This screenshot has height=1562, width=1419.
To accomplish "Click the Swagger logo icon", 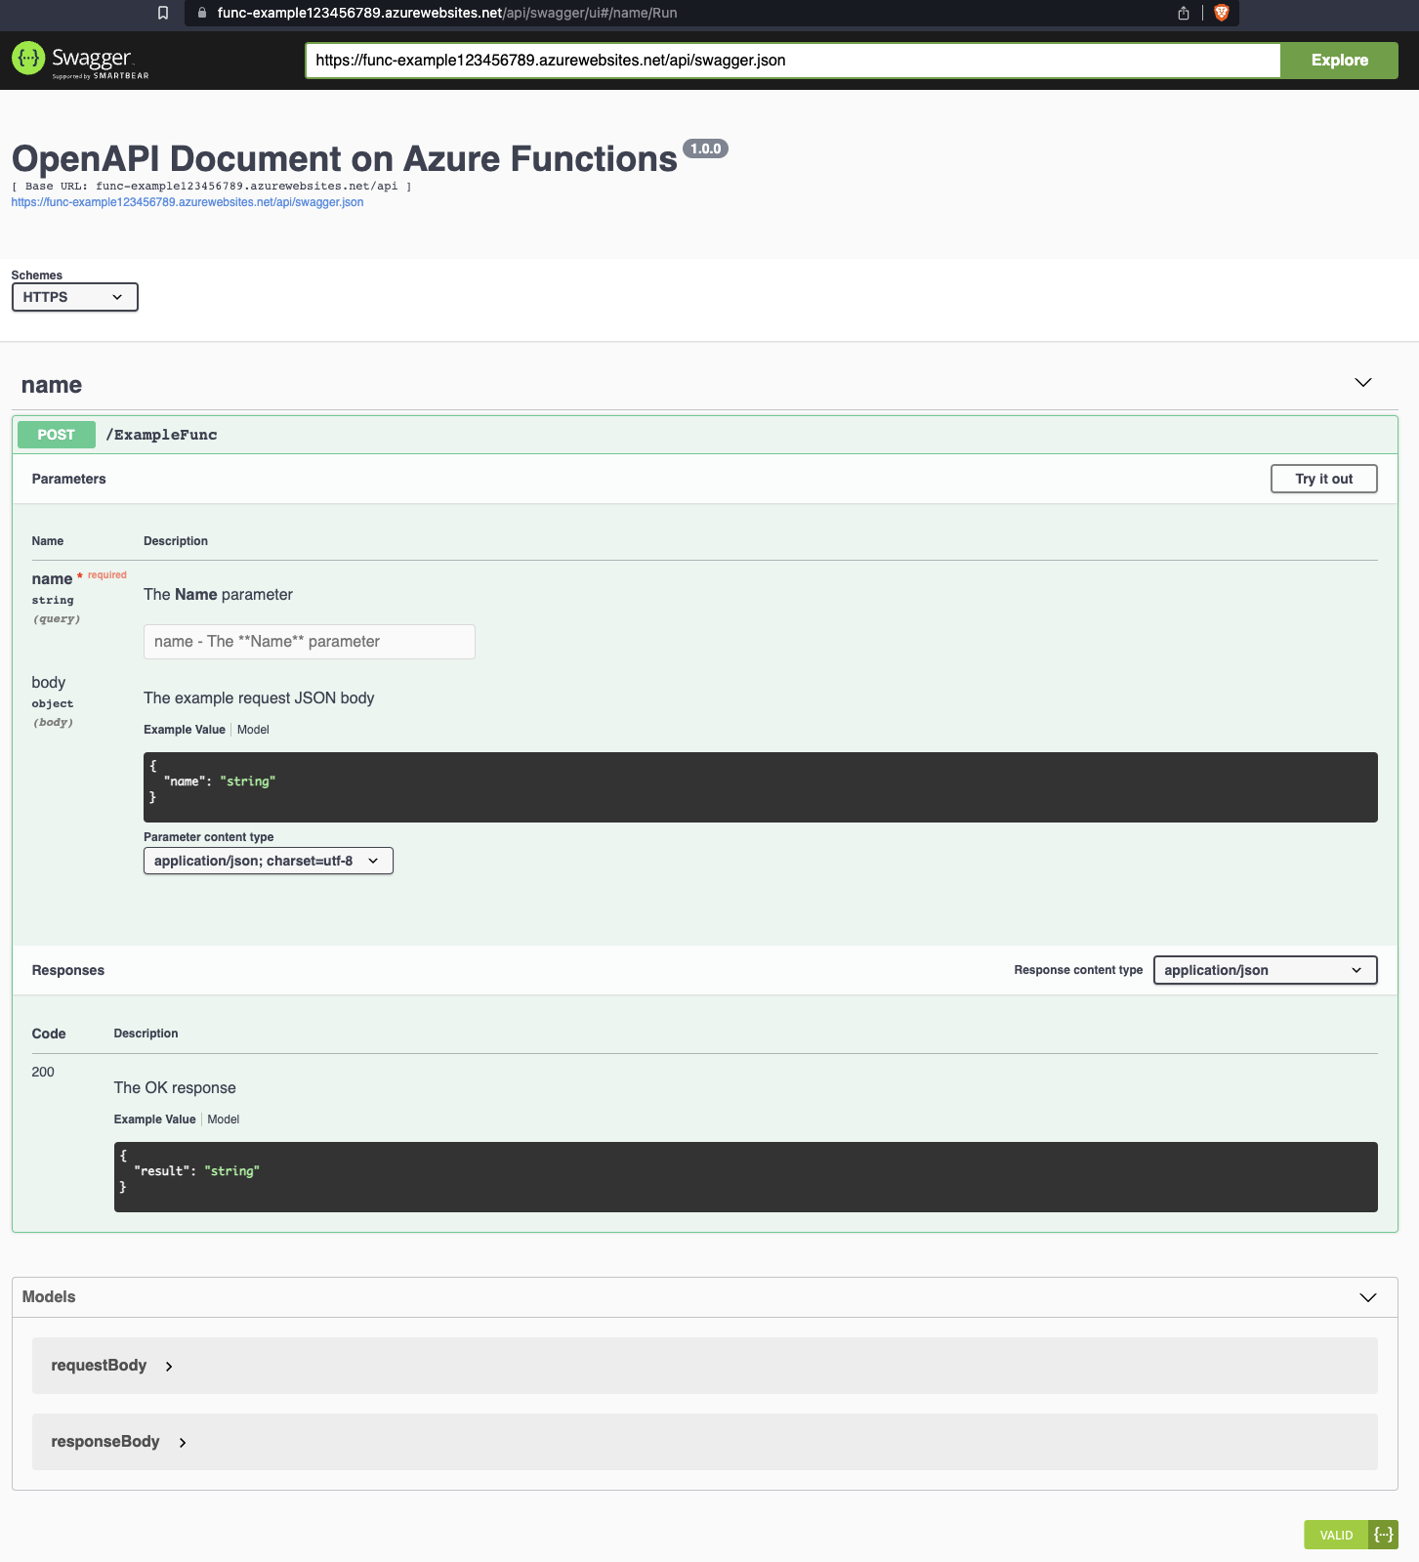I will coord(28,60).
